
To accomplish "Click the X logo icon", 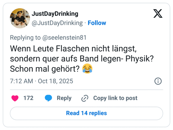I will tap(158, 13).
